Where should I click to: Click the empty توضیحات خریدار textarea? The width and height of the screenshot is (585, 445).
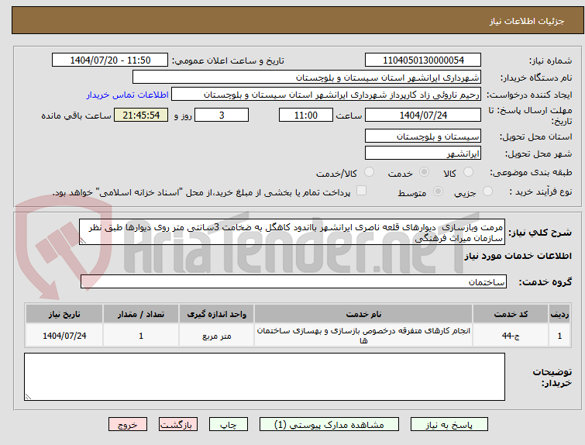(264, 377)
